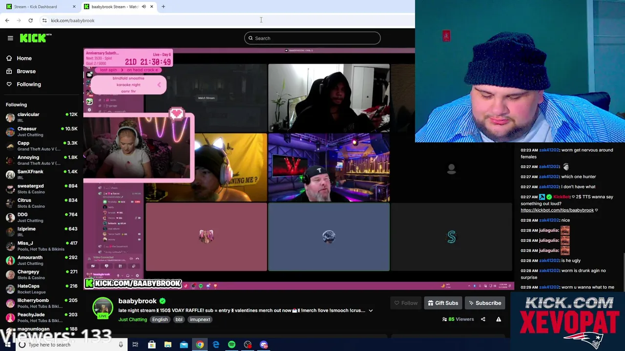Open Iziprime in the following list

[42, 232]
